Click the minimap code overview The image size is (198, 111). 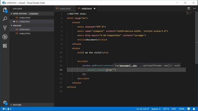(x=190, y=13)
